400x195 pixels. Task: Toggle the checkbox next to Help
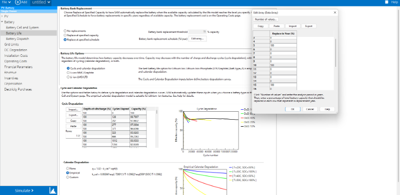click(386, 2)
